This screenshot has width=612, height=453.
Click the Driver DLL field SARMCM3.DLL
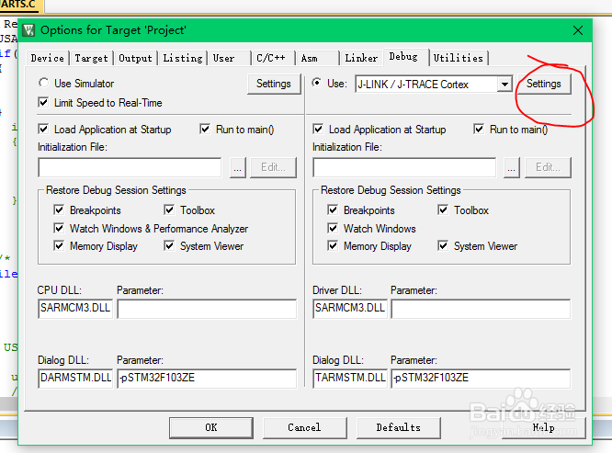coord(350,309)
